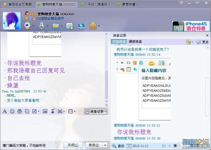Jump to first page of history

164,146
